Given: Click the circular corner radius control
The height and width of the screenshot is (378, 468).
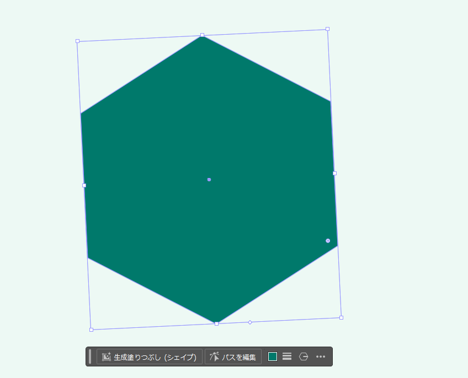Looking at the screenshot, I should click(328, 241).
